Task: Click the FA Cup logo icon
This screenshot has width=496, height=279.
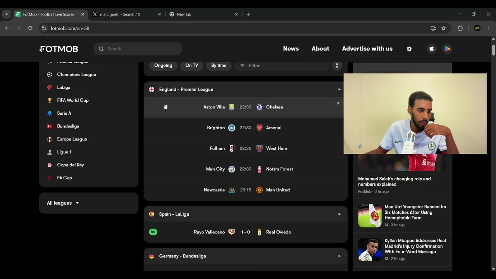Action: coord(50,178)
